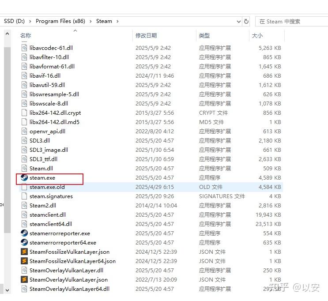The image size is (328, 301).
Task: Click the steam.signatures file icon
Action: pos(24,196)
